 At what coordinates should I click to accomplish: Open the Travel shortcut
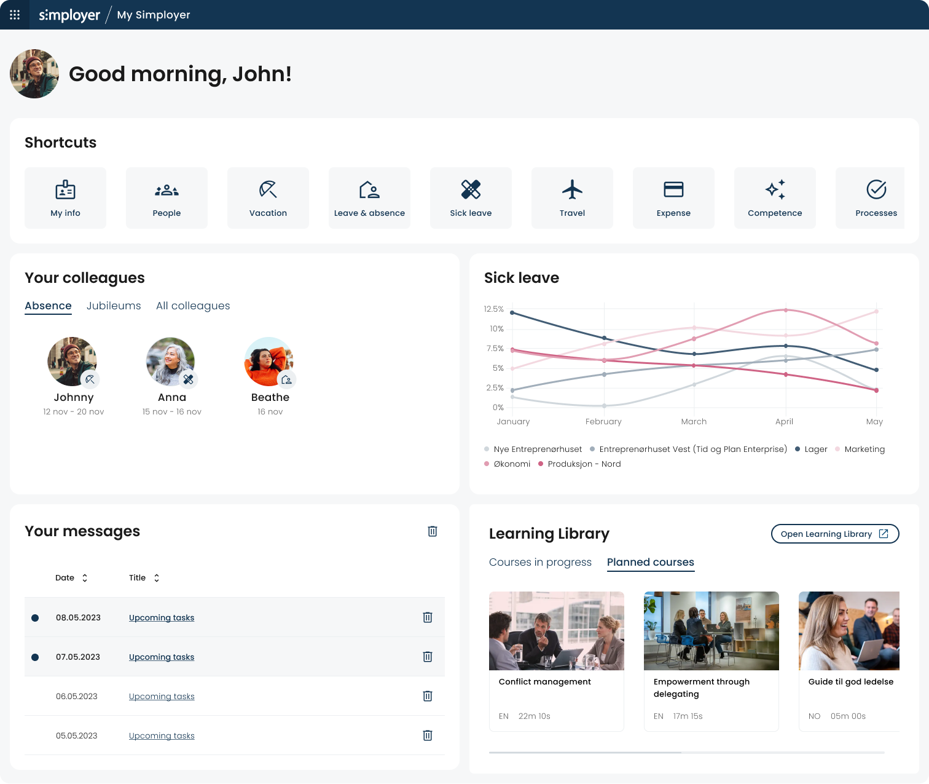[x=572, y=198]
